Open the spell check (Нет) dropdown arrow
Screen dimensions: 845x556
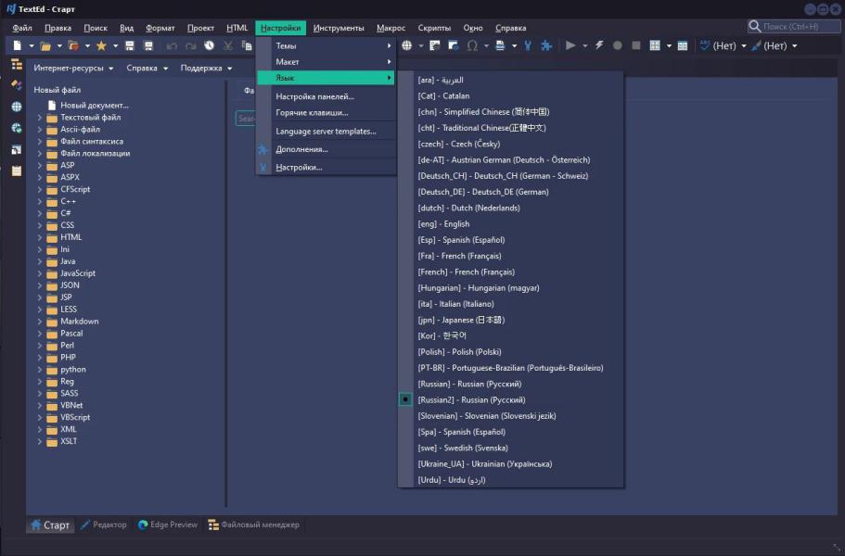click(x=744, y=45)
